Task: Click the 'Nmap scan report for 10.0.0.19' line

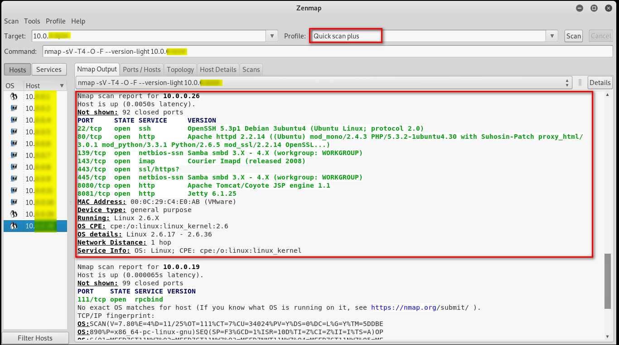Action: pyautogui.click(x=139, y=267)
